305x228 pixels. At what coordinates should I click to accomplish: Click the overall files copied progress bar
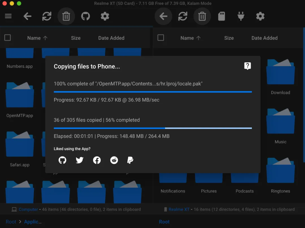pyautogui.click(x=153, y=128)
